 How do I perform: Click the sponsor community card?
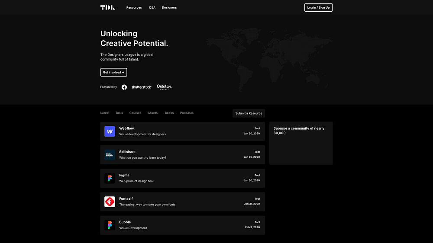(x=301, y=143)
